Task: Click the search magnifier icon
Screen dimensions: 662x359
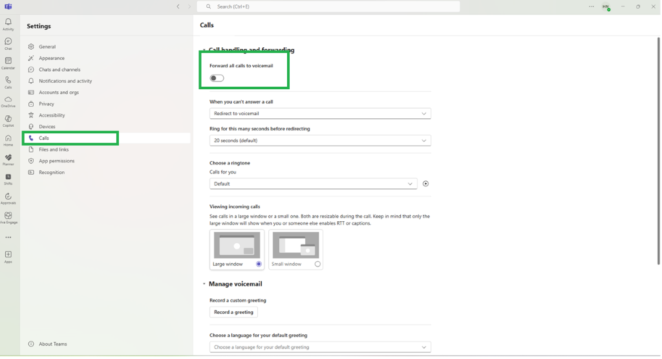Action: click(x=209, y=6)
